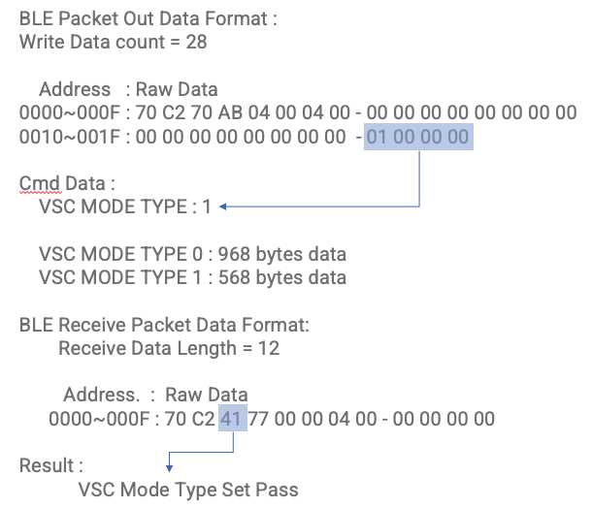
Task: Click the '0000~000F' address in the out packet
Action: (70, 112)
